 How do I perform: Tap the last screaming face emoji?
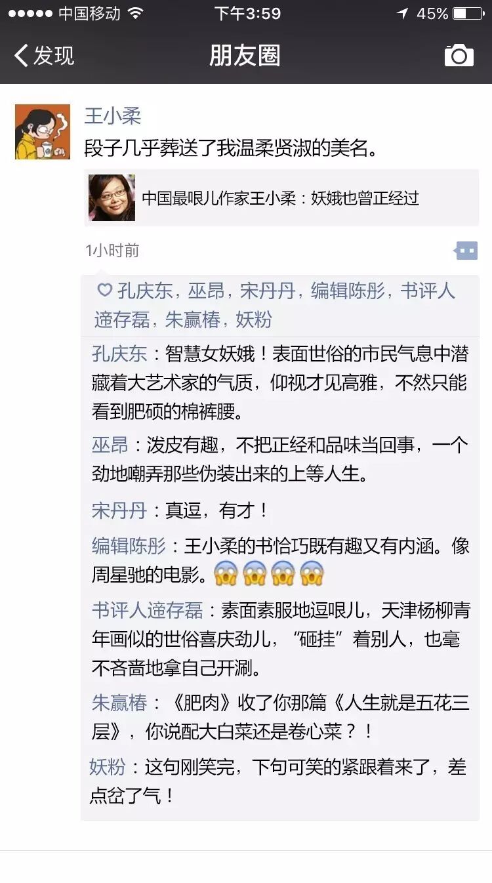pyautogui.click(x=312, y=575)
